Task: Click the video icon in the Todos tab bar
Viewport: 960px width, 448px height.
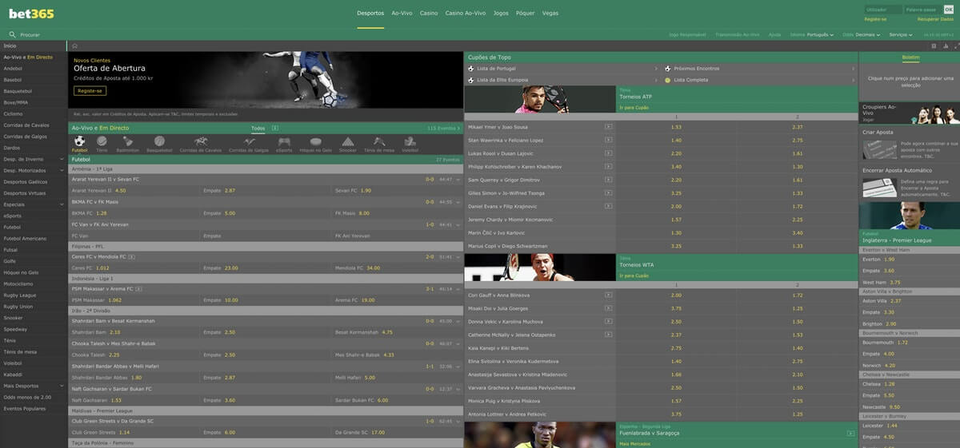Action: pyautogui.click(x=274, y=128)
